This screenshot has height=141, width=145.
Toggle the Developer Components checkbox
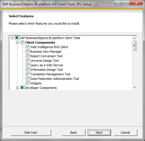(x=22, y=88)
